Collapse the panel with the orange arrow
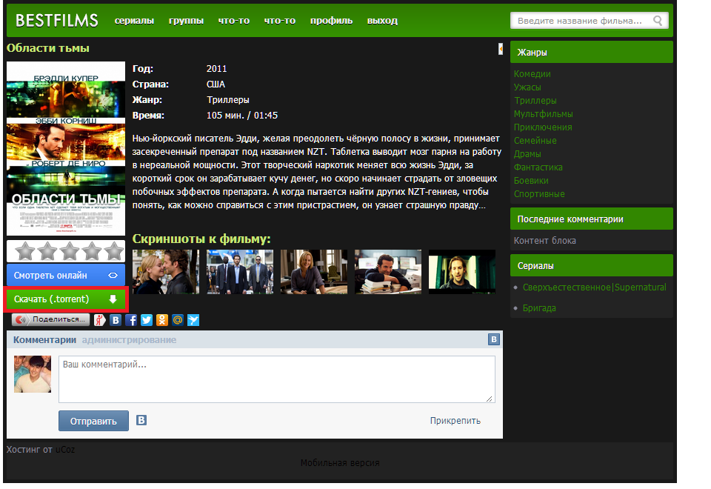 coord(501,49)
